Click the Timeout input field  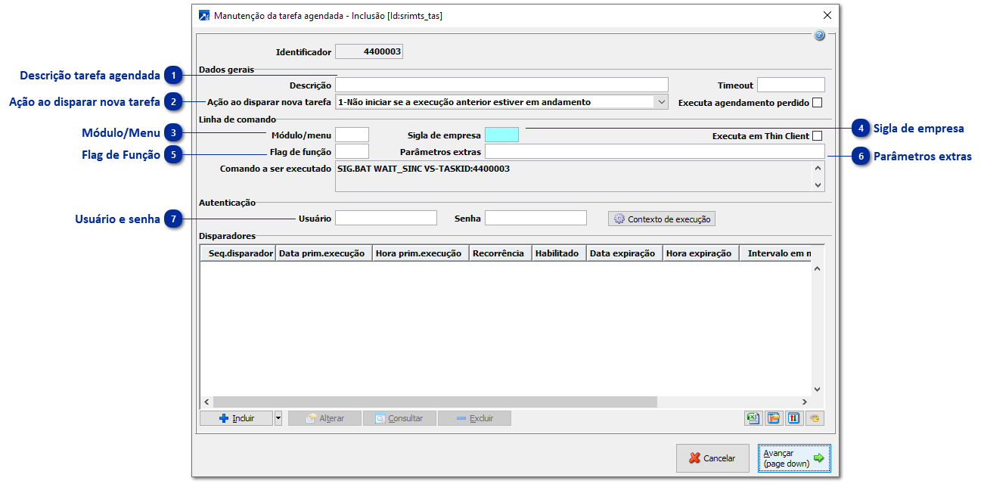pyautogui.click(x=791, y=85)
